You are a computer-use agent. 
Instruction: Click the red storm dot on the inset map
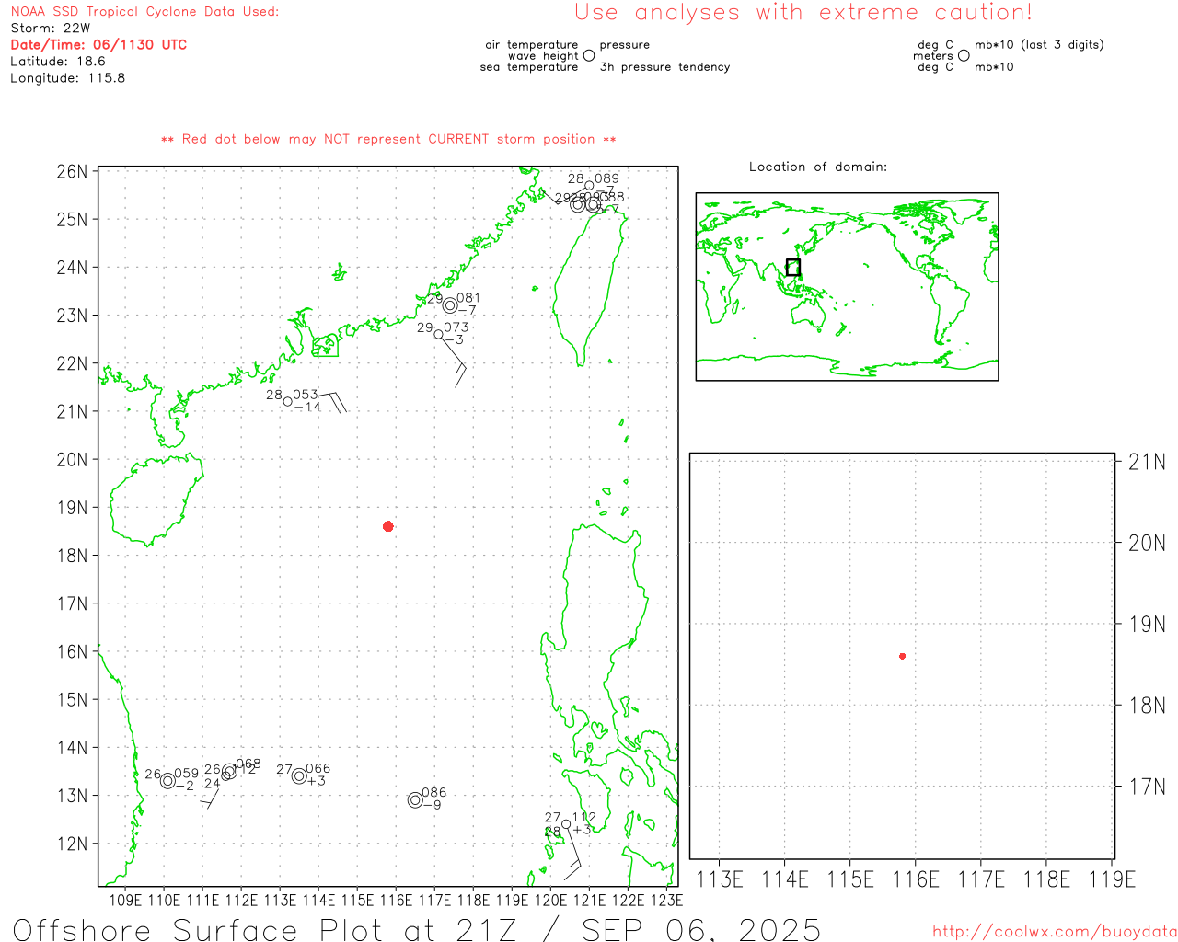903,656
